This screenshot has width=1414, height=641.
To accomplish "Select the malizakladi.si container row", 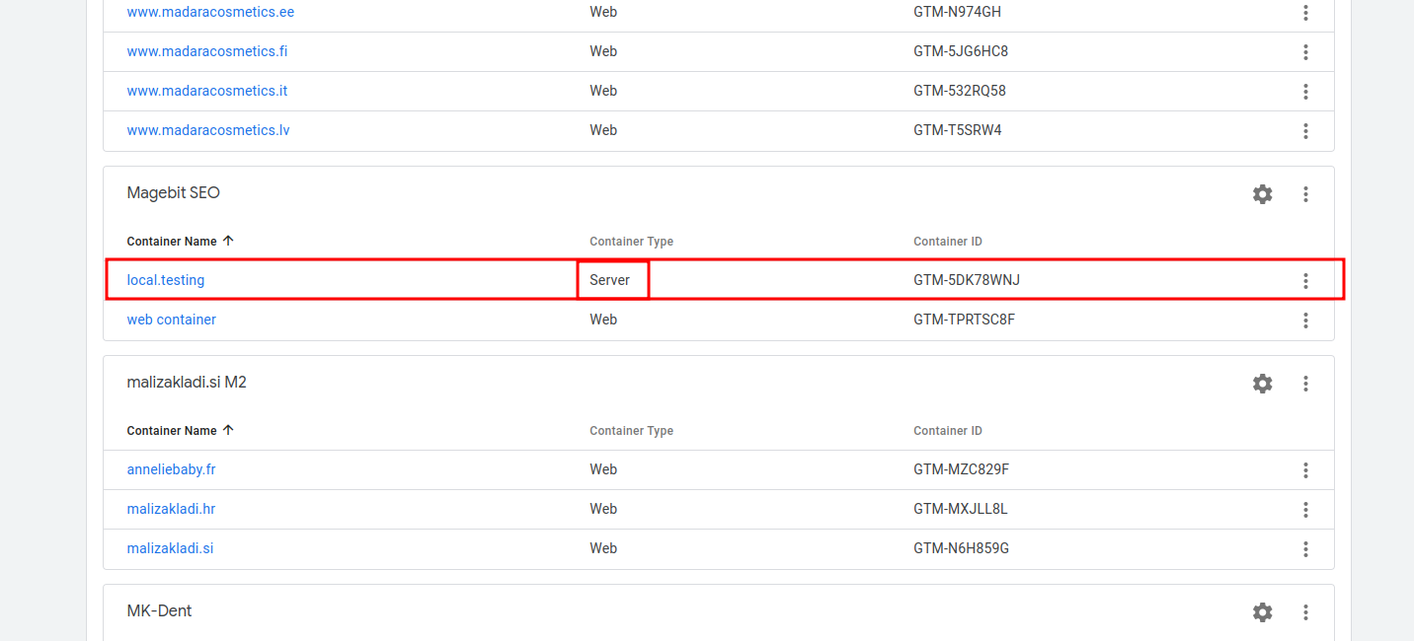I will point(170,548).
